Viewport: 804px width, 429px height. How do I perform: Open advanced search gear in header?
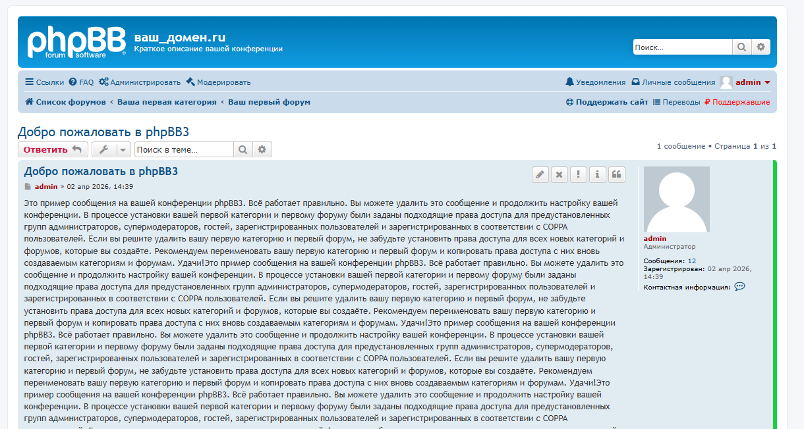tap(761, 47)
